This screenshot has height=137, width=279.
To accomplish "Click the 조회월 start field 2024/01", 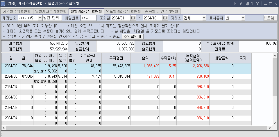I will pyautogui.click(x=121, y=18).
